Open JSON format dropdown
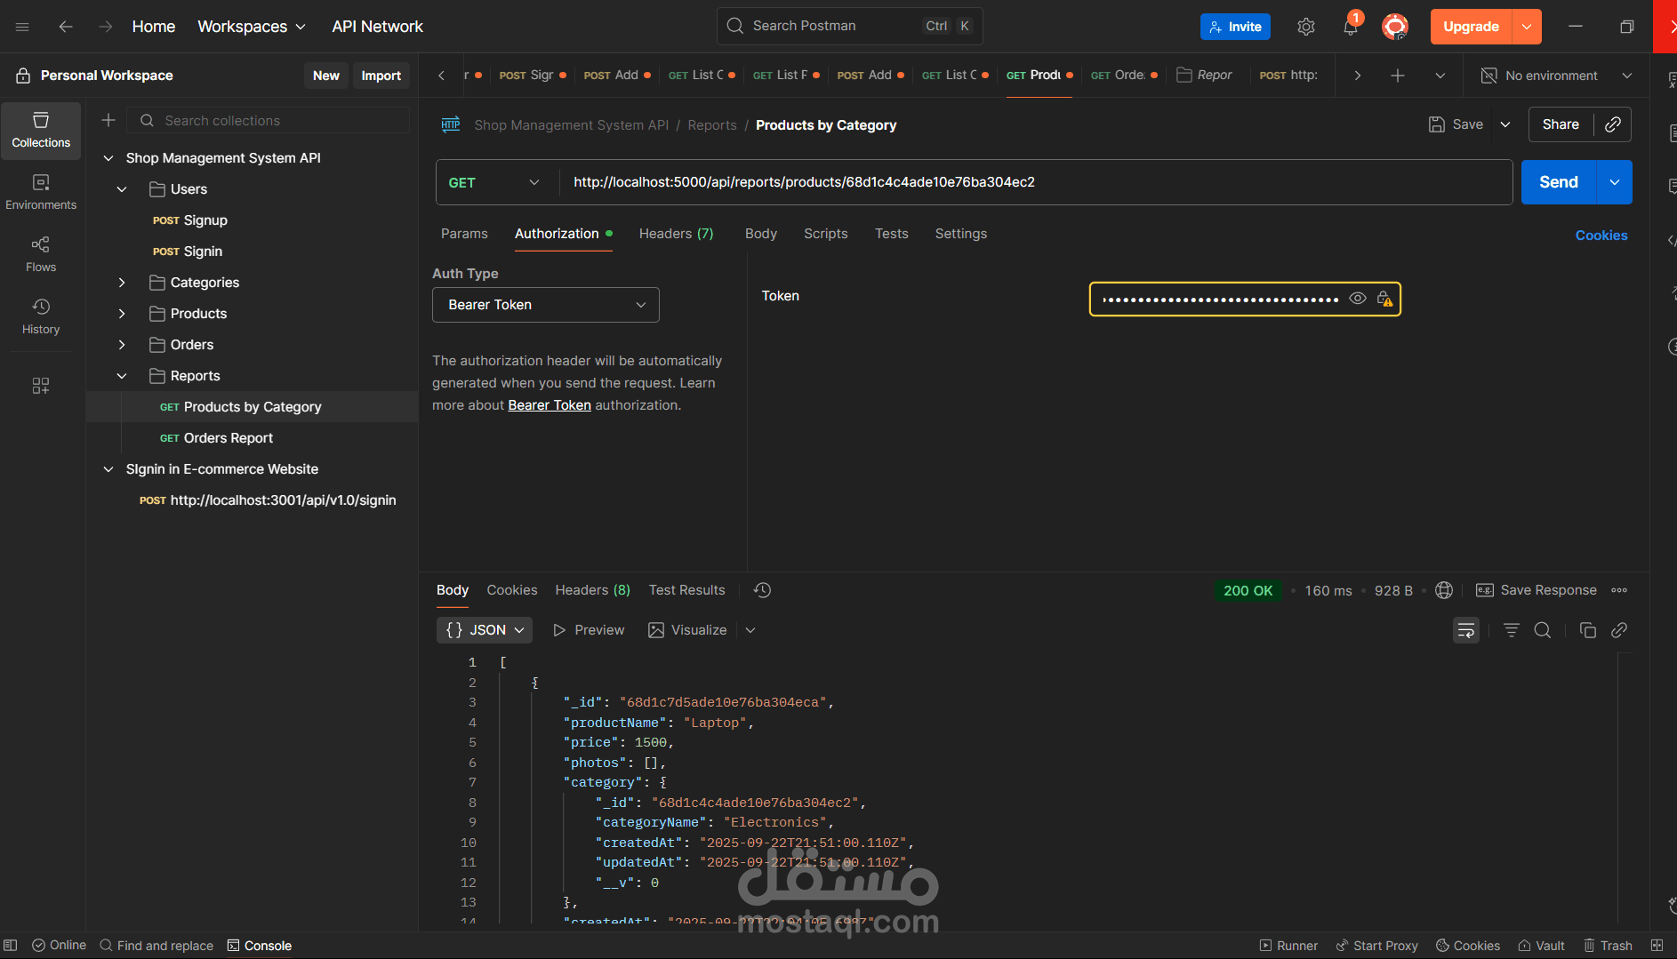The height and width of the screenshot is (959, 1677). 485,630
